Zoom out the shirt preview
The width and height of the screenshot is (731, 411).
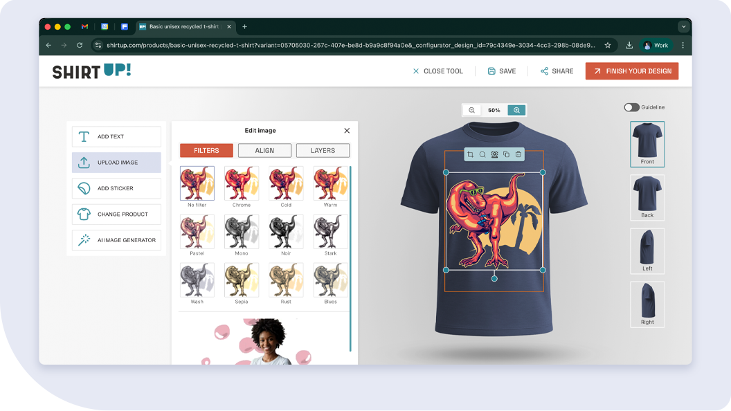tap(472, 111)
